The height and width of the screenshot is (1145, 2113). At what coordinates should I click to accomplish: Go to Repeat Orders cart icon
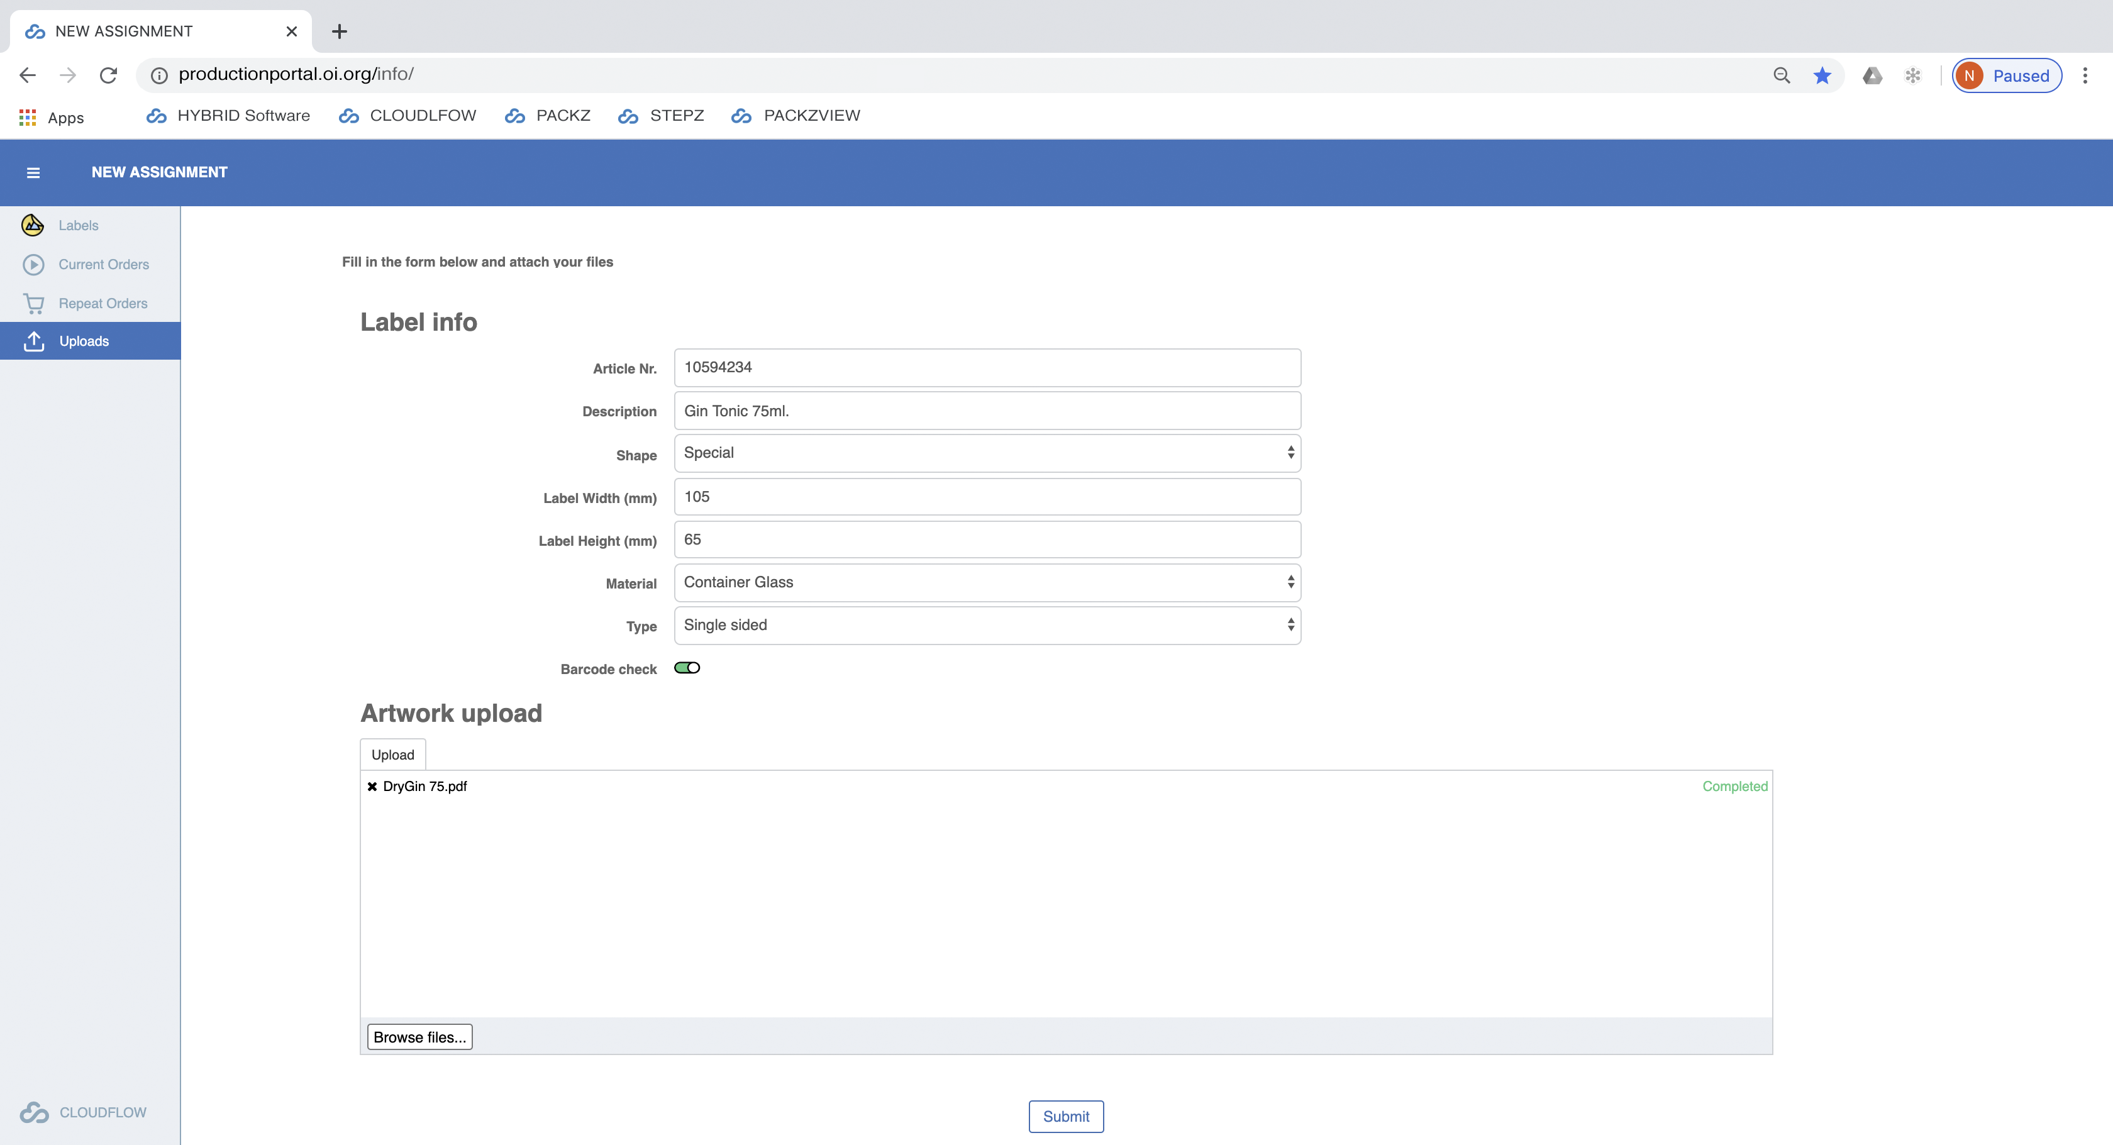coord(33,304)
